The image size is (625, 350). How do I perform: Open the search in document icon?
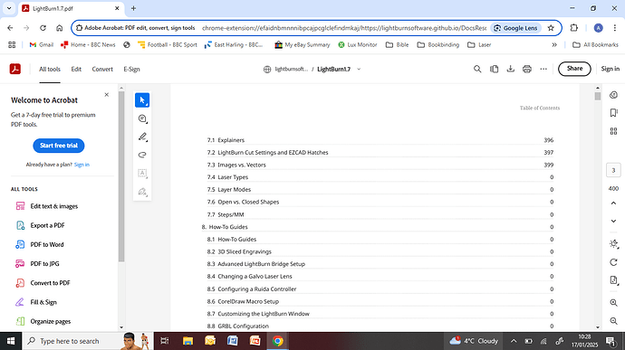pyautogui.click(x=477, y=69)
